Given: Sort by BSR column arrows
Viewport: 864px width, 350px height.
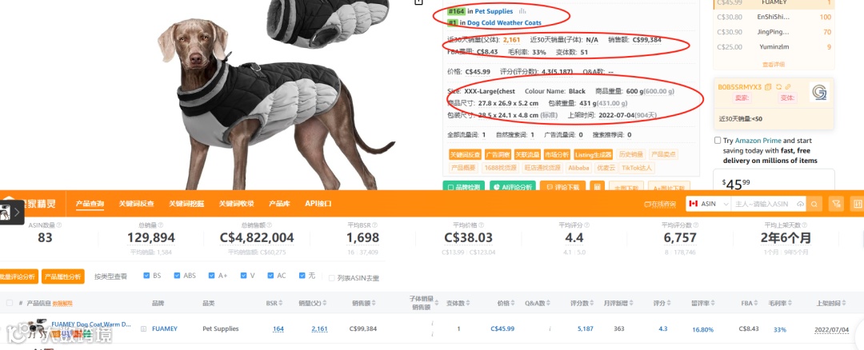Looking at the screenshot, I should (281, 303).
